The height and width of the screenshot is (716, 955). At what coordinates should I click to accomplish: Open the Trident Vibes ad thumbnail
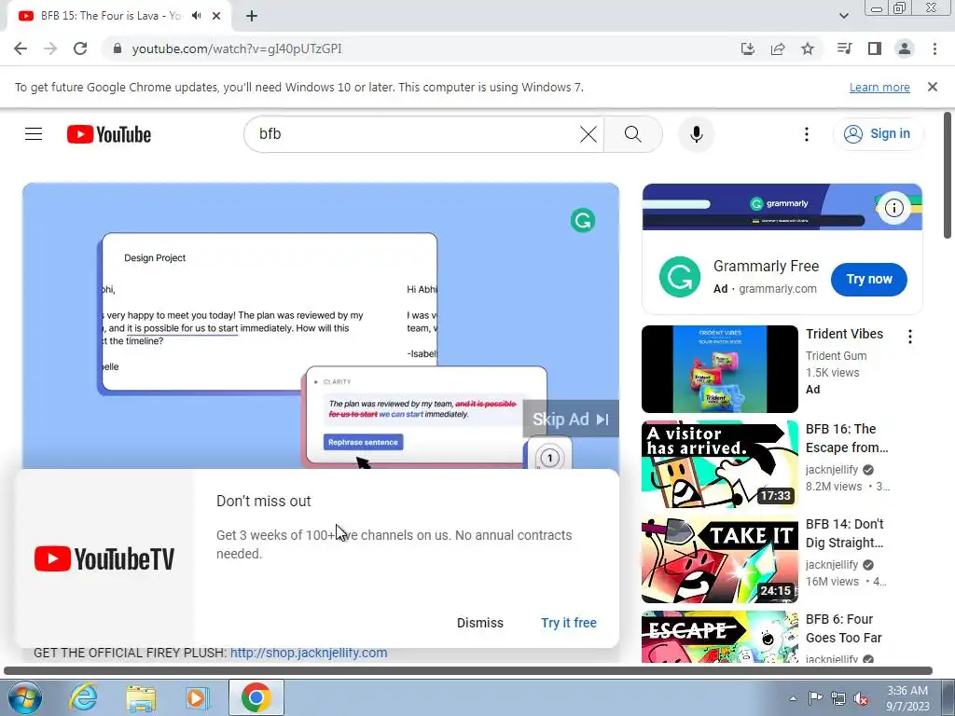pyautogui.click(x=720, y=369)
